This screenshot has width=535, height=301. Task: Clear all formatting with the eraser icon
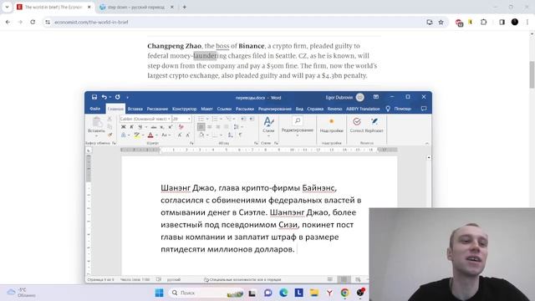pyautogui.click(x=181, y=127)
